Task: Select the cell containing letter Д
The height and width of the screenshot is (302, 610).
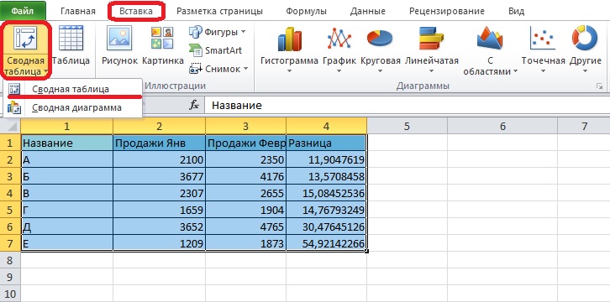Action: click(x=67, y=226)
